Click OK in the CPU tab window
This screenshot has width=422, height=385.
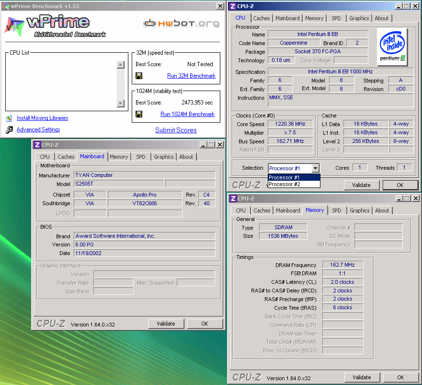point(400,185)
